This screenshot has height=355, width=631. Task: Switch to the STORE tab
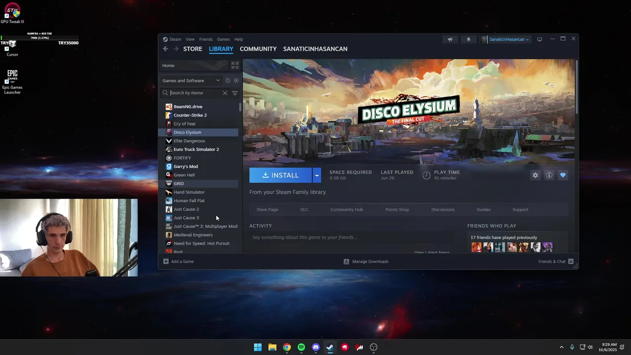tap(193, 49)
